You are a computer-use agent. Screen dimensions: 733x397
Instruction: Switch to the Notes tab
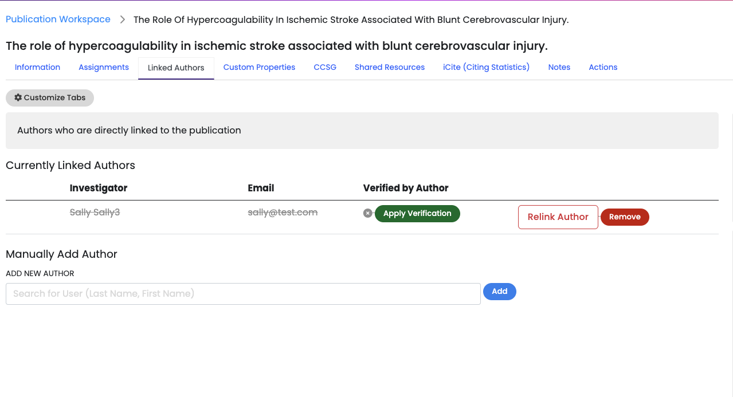tap(559, 68)
